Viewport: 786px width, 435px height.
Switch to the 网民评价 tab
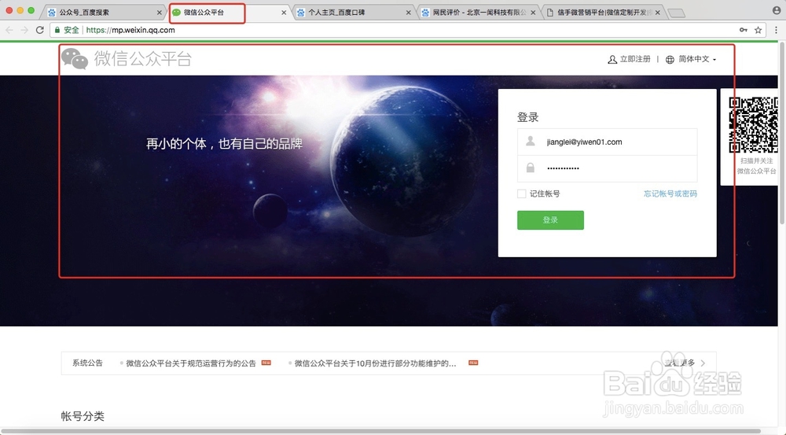pos(477,13)
